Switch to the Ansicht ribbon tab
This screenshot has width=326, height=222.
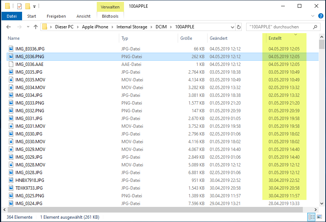click(84, 16)
